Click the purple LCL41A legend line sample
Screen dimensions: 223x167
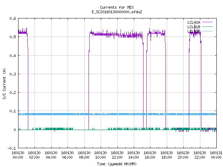click(x=207, y=22)
